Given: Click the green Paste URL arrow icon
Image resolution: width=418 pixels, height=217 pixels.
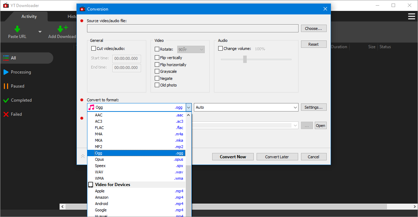Looking at the screenshot, I should click(17, 29).
